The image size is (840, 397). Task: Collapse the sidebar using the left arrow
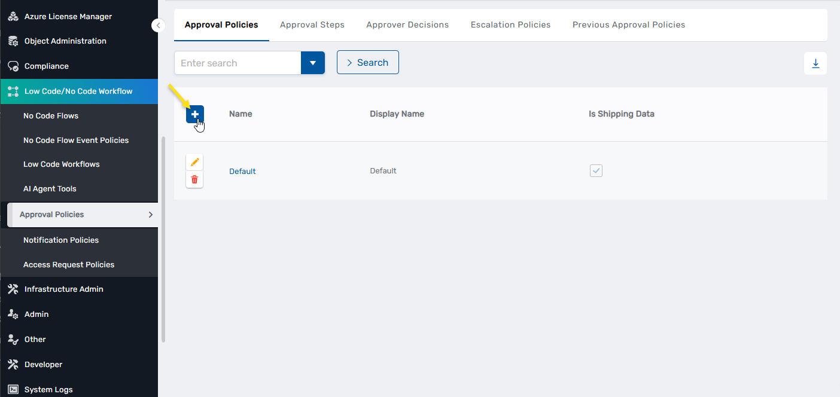tap(157, 25)
